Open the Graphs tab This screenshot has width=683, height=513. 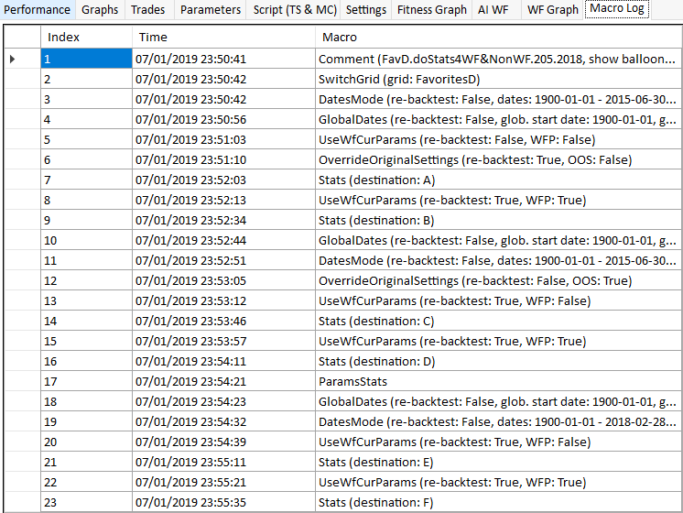[100, 10]
